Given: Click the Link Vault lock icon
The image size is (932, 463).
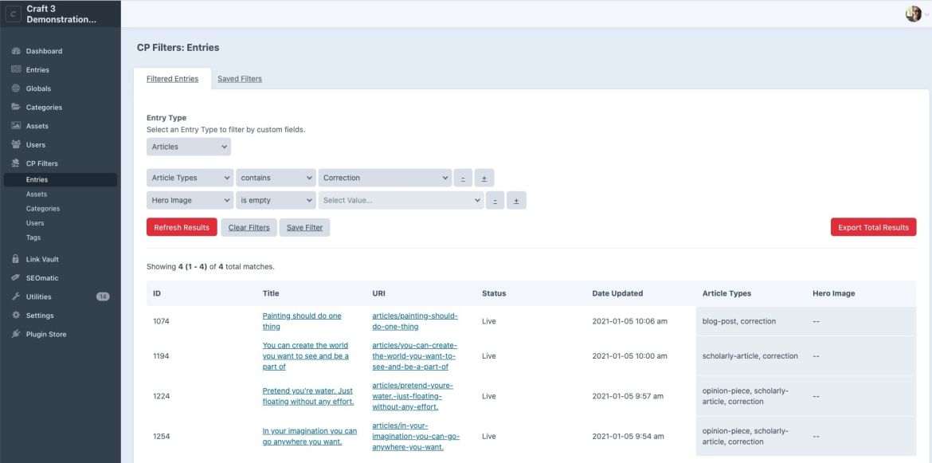Looking at the screenshot, I should pos(16,259).
